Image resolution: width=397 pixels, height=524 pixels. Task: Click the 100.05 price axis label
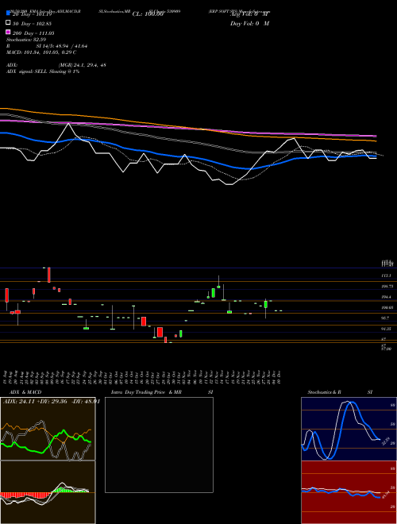387,308
